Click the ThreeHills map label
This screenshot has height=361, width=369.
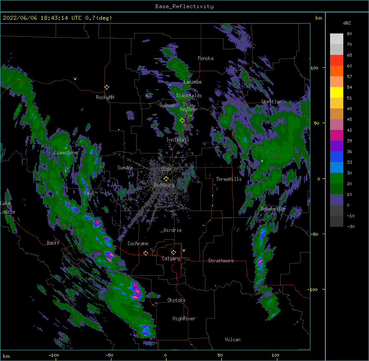(229, 179)
